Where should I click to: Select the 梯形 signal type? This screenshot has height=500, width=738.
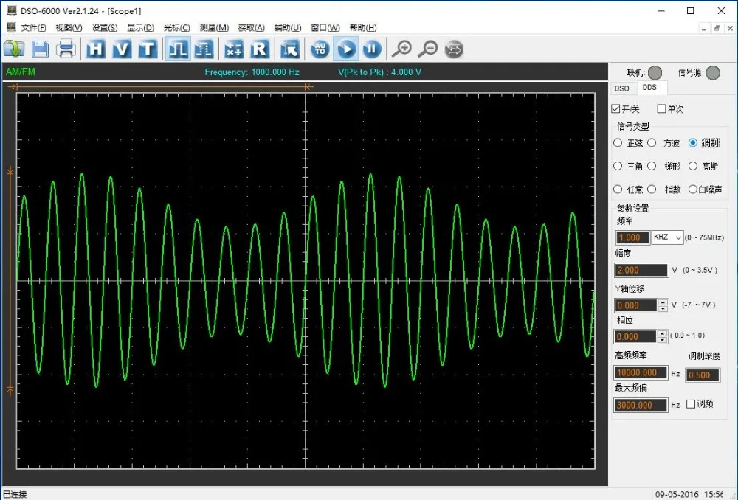[x=652, y=166]
